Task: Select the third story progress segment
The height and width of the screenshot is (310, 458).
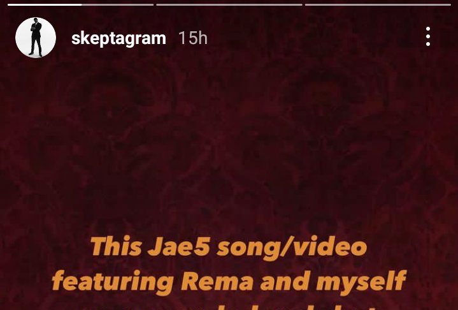Action: pyautogui.click(x=378, y=4)
